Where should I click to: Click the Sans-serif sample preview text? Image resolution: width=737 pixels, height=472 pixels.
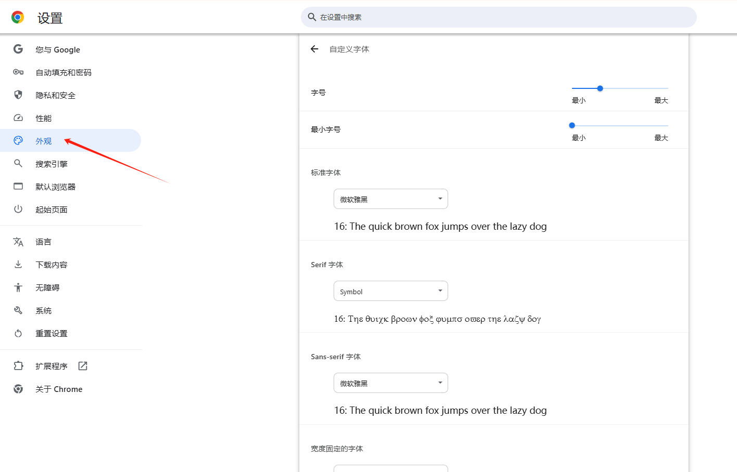pyautogui.click(x=440, y=411)
